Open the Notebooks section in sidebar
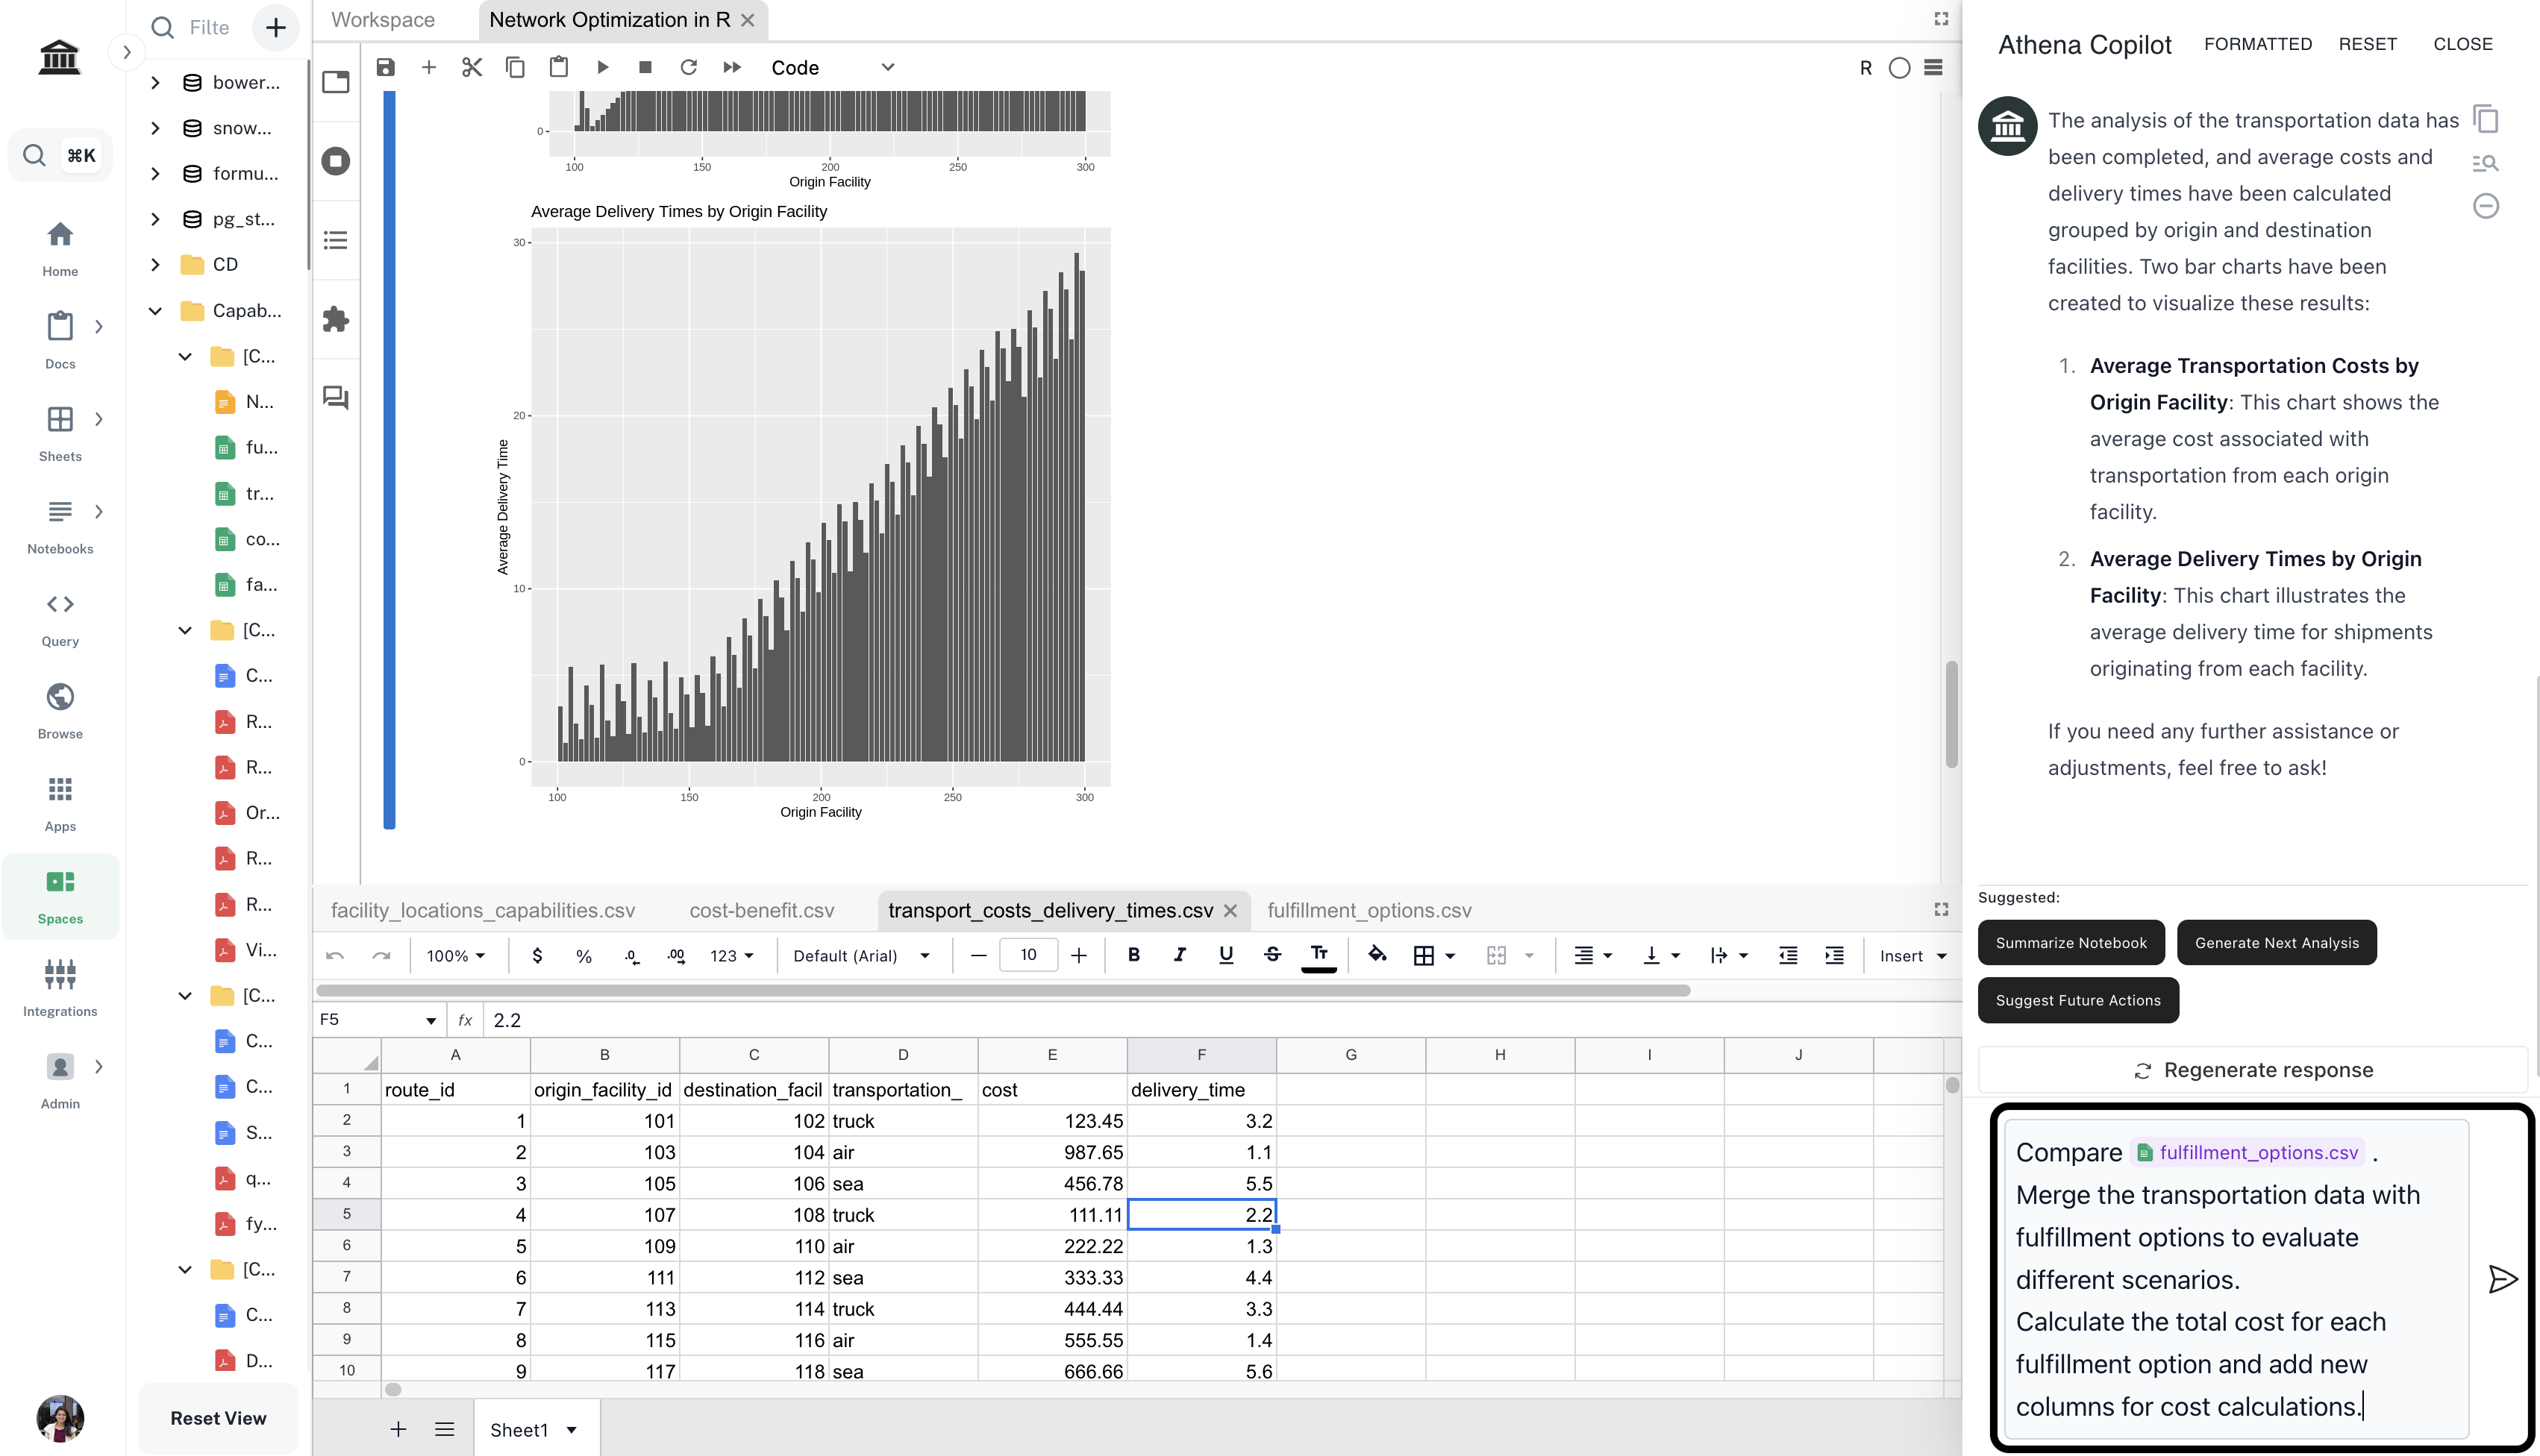The width and height of the screenshot is (2540, 1456). (60, 524)
